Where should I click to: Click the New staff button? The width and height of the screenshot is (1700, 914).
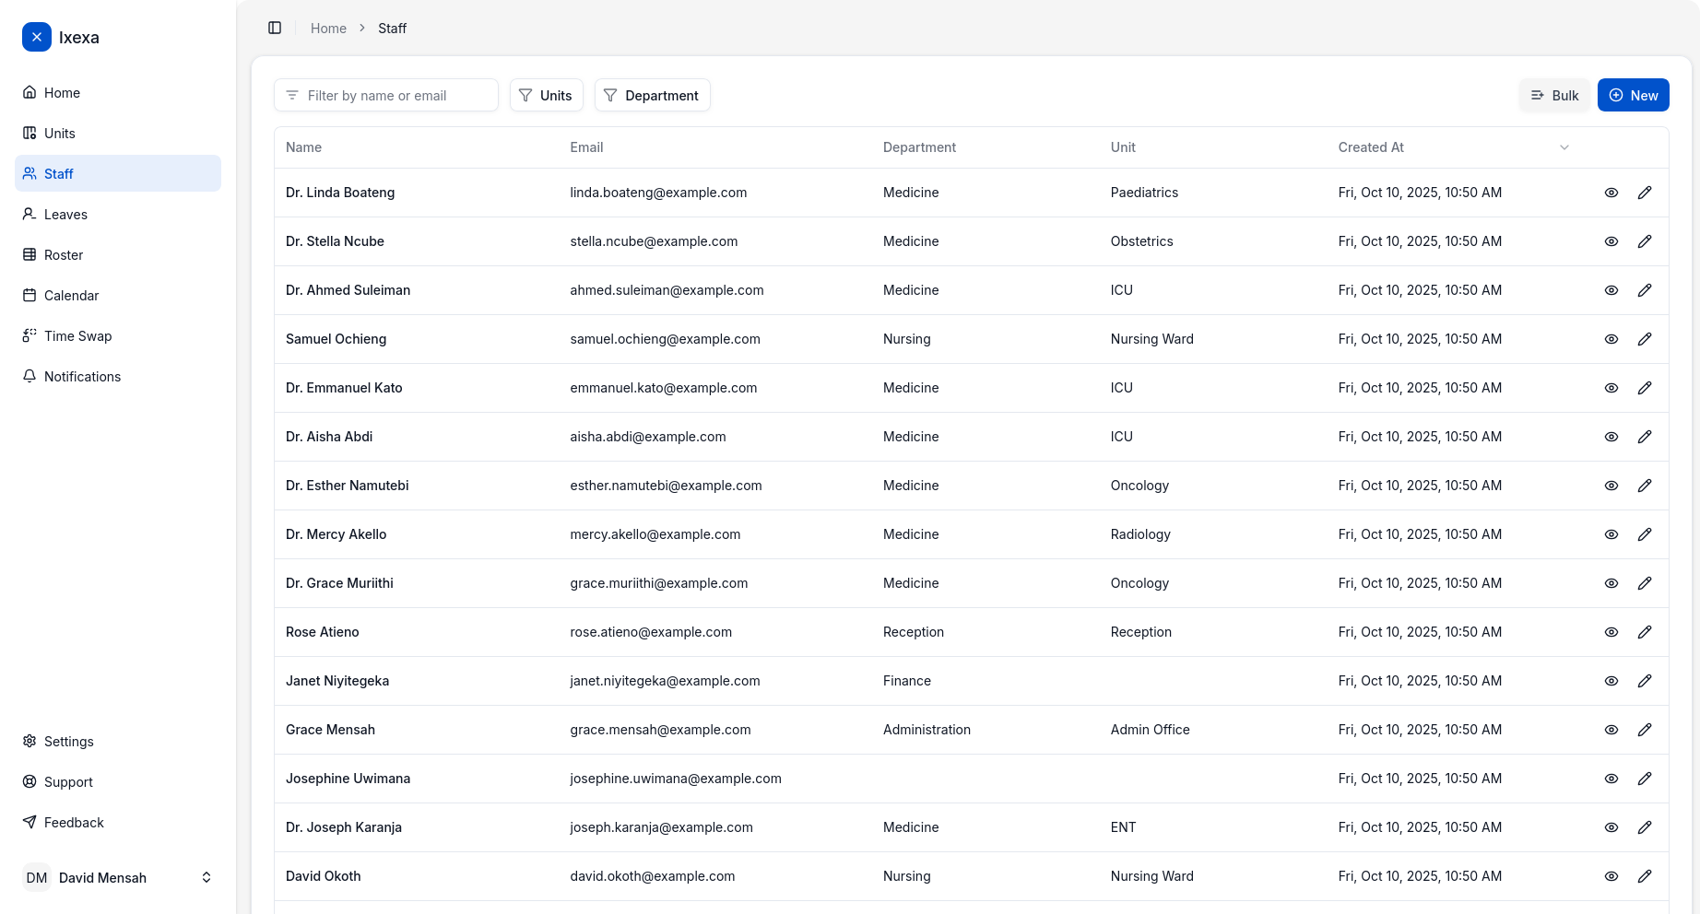point(1633,95)
